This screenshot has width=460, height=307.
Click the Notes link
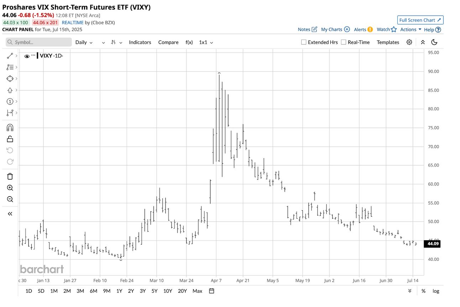pyautogui.click(x=304, y=29)
